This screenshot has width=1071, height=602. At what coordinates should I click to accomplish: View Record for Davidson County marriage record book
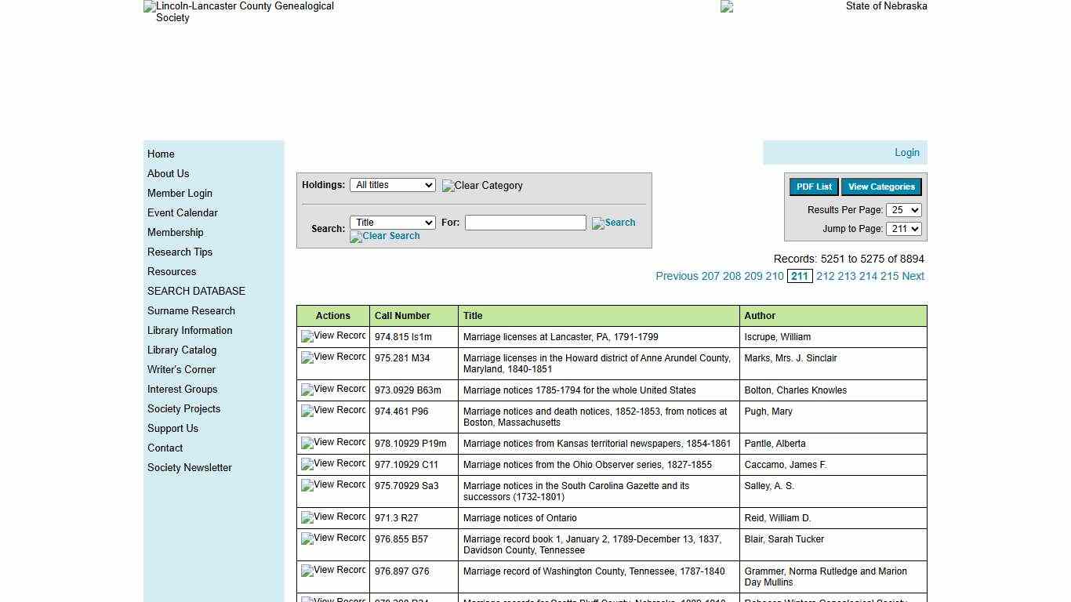click(x=332, y=539)
